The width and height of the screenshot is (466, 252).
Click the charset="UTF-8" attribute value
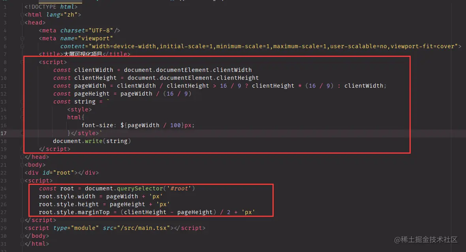101,30
